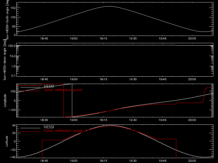Click the 19:45 tick label of Moon angle panel

(x=162, y=79)
